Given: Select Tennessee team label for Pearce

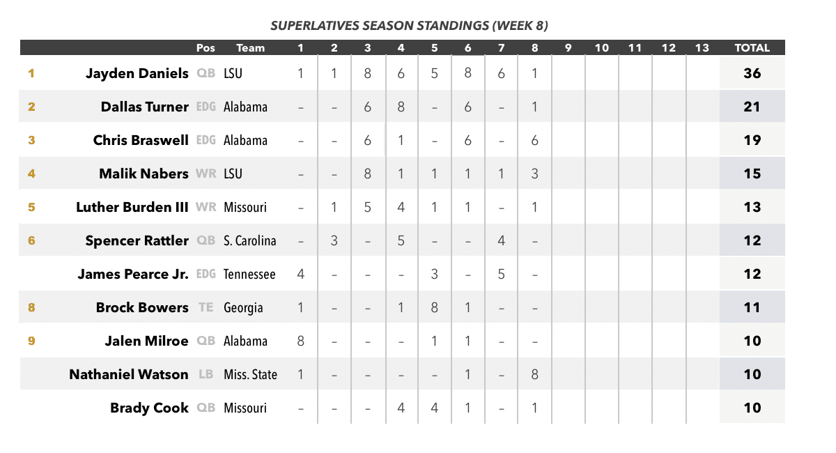Looking at the screenshot, I should pyautogui.click(x=249, y=274).
